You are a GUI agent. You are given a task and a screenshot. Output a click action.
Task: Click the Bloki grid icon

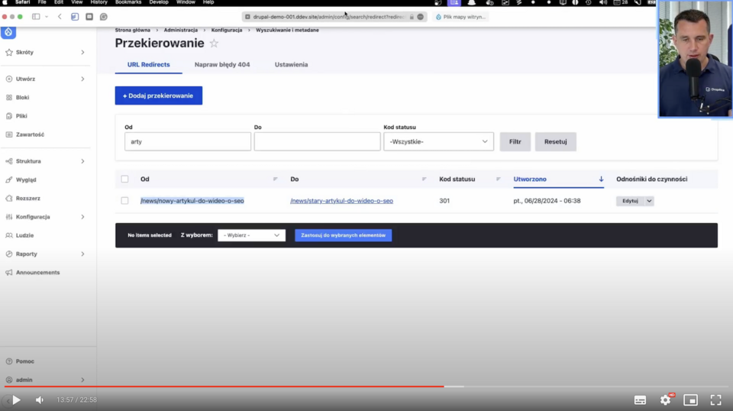click(x=9, y=97)
